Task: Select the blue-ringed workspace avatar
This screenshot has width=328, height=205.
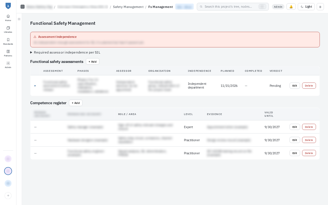Action: click(8, 171)
